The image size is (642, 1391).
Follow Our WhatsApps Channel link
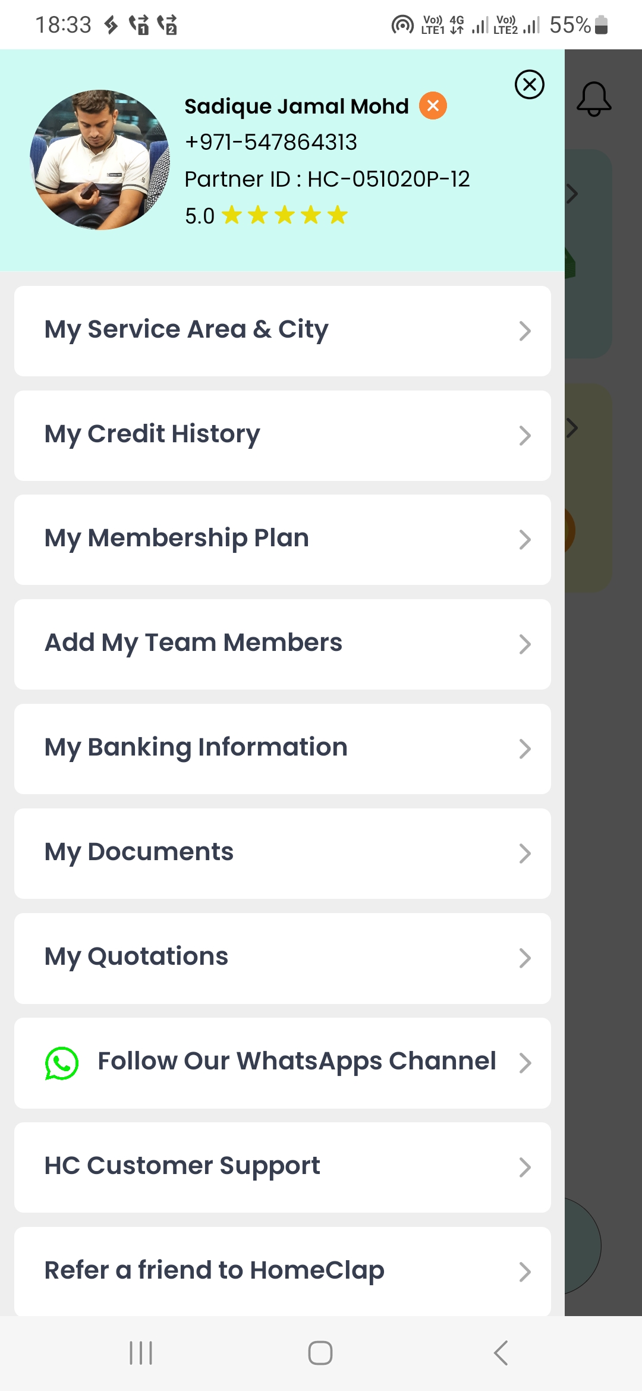[297, 1062]
